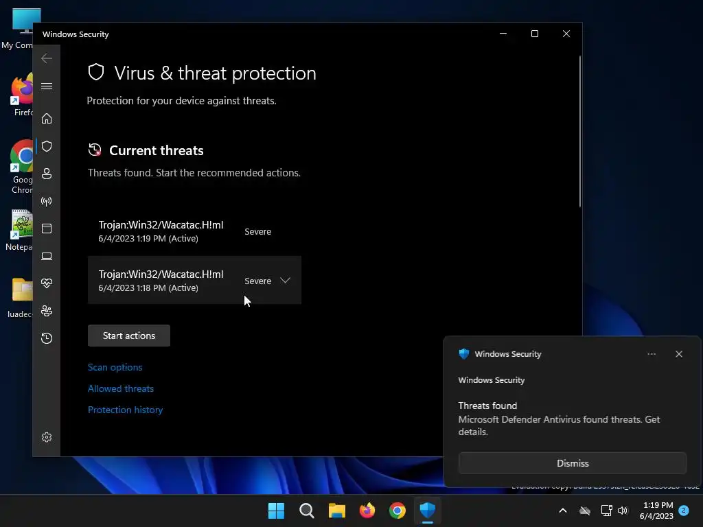Click the Threats found notification message
Viewport: 703px width, 527px height.
(x=559, y=419)
